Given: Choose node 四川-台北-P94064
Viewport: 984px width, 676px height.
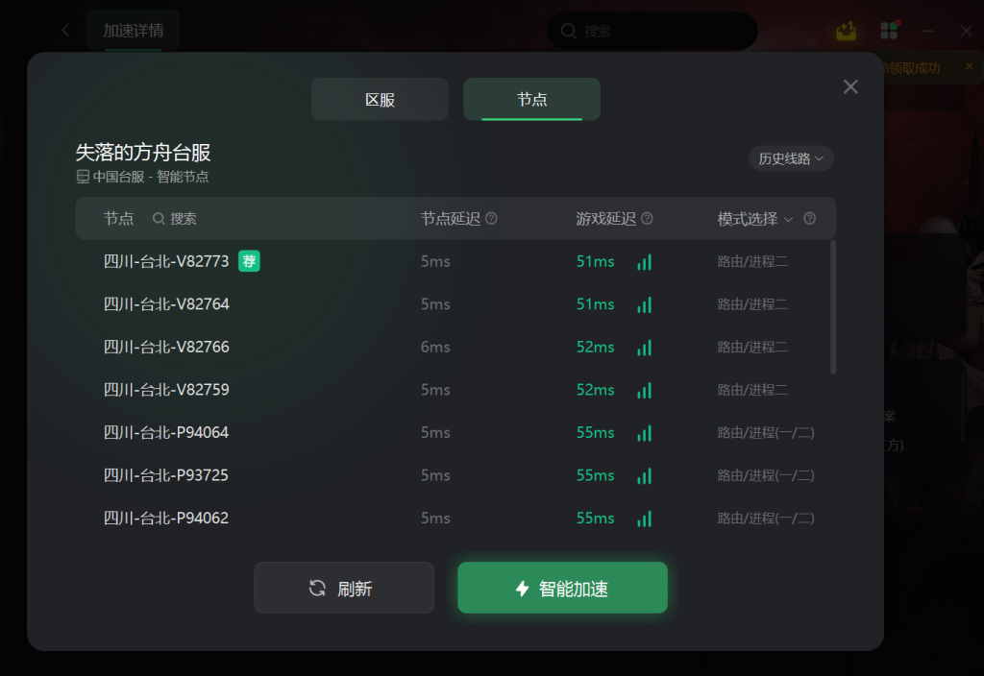Looking at the screenshot, I should (455, 433).
